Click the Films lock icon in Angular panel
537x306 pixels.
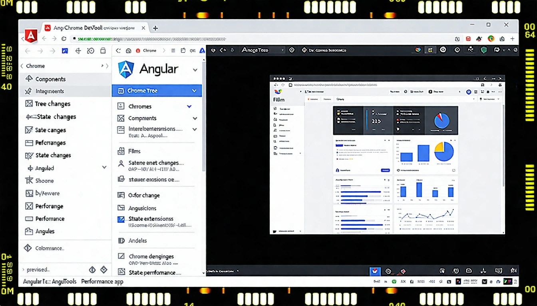point(121,151)
